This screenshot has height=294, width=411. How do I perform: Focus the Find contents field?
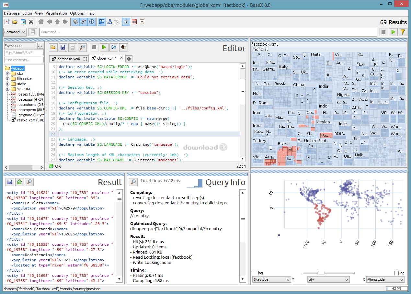point(24,60)
